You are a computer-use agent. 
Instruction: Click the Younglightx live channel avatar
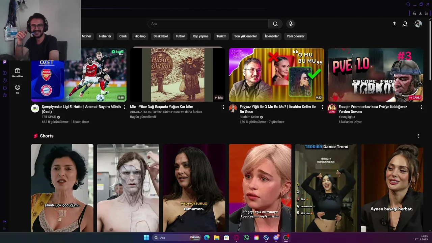coord(332,108)
